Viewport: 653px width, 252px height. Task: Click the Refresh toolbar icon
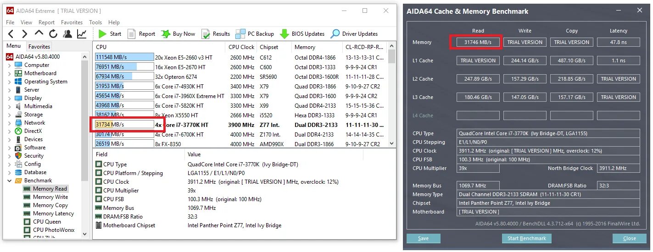point(53,33)
